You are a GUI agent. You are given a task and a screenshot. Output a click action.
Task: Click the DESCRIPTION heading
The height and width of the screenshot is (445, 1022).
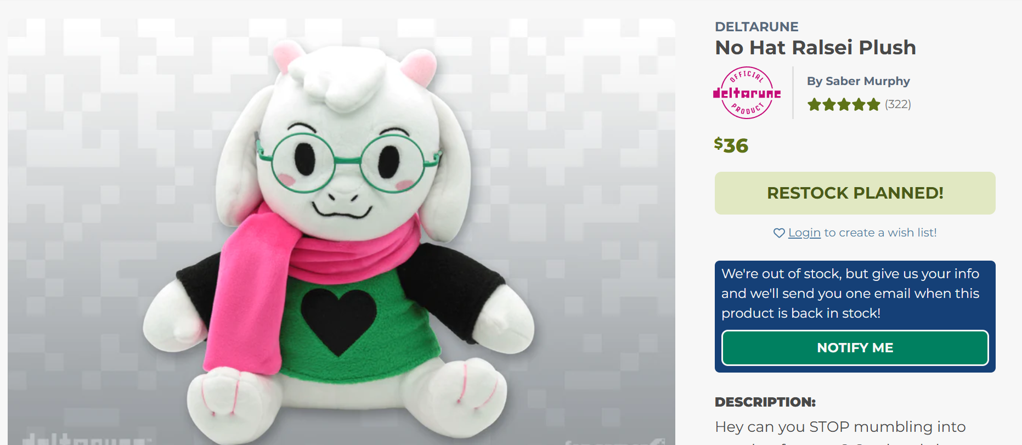[x=765, y=402]
